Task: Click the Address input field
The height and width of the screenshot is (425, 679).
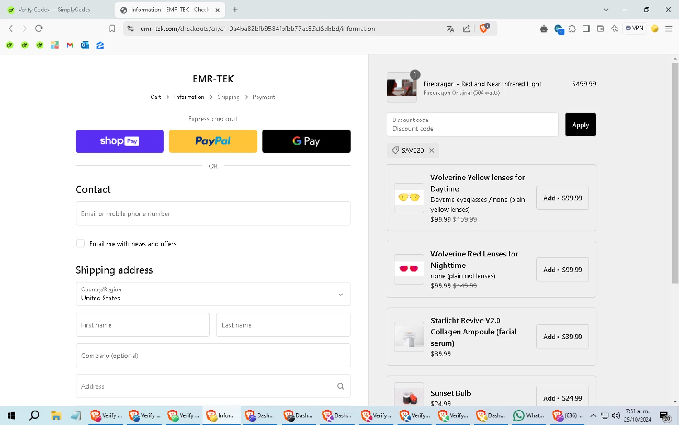Action: (x=213, y=386)
